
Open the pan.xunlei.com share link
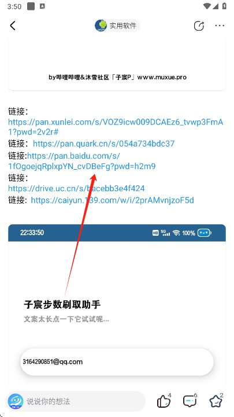tap(116, 127)
